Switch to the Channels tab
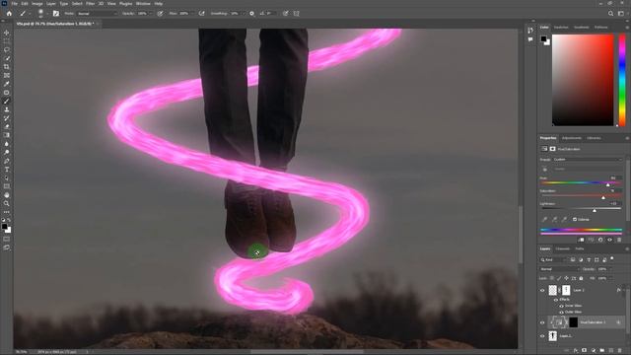Image resolution: width=631 pixels, height=355 pixels. coord(563,248)
